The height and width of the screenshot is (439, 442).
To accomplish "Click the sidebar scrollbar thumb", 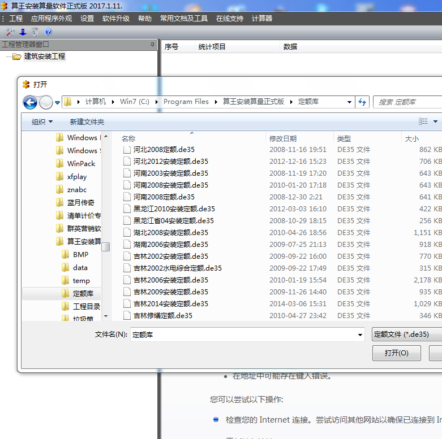I will point(106,247).
